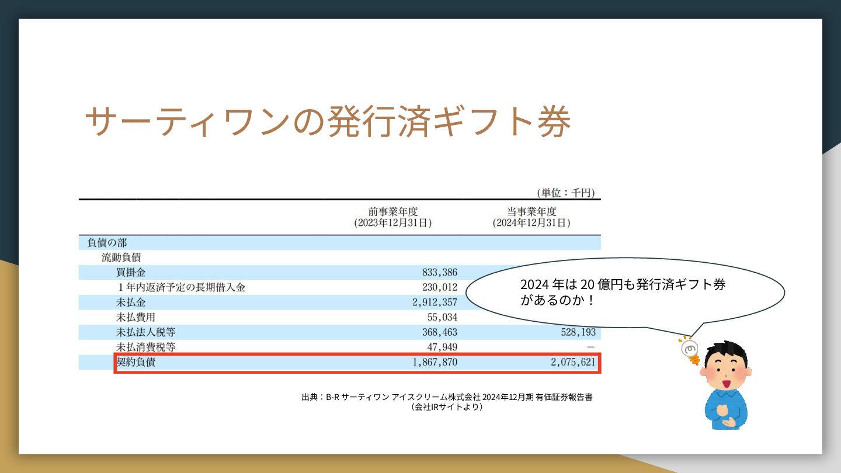Screen dimensions: 841x473
Task: Click the 流動負債 row label
Action: 121,257
